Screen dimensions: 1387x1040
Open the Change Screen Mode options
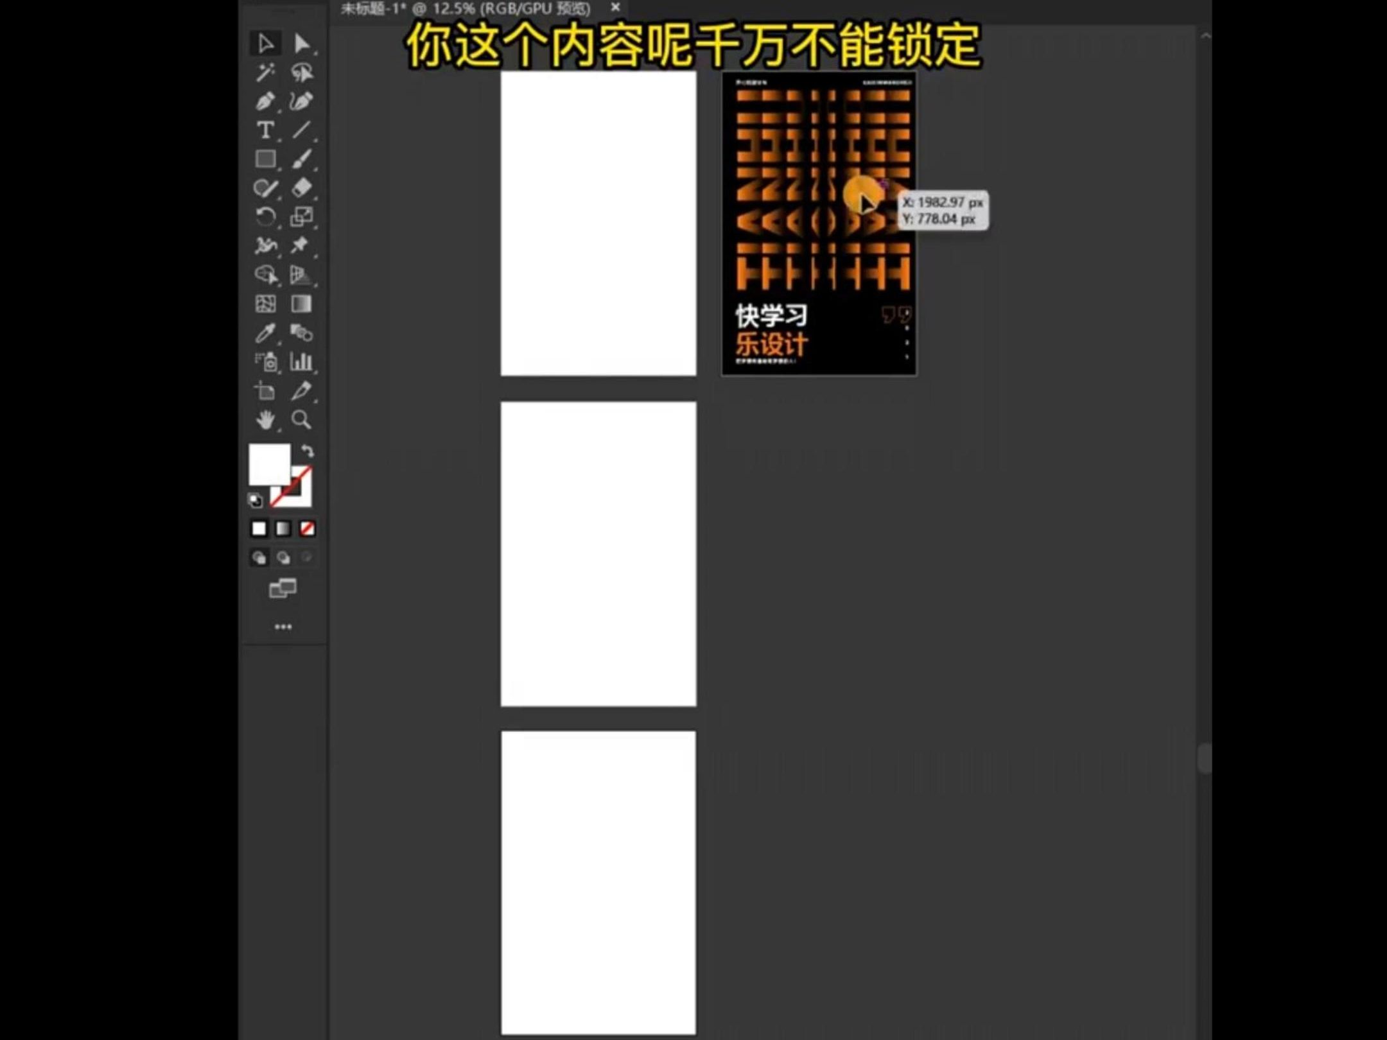click(x=284, y=587)
